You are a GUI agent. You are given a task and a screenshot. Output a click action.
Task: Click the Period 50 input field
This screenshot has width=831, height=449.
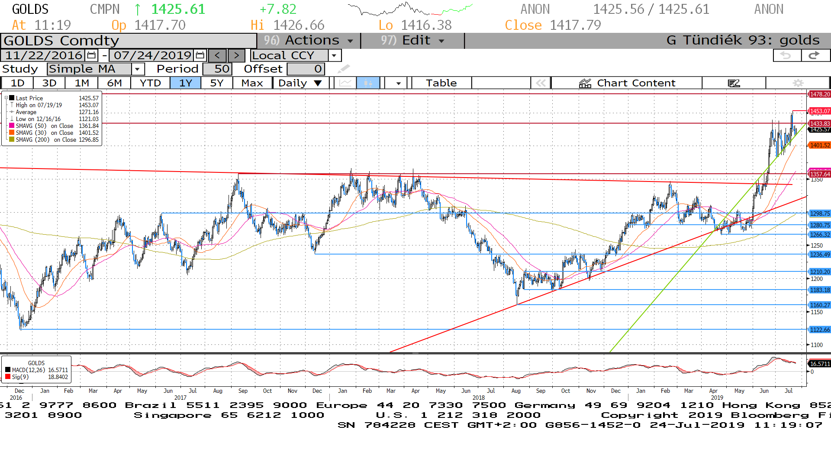click(217, 69)
